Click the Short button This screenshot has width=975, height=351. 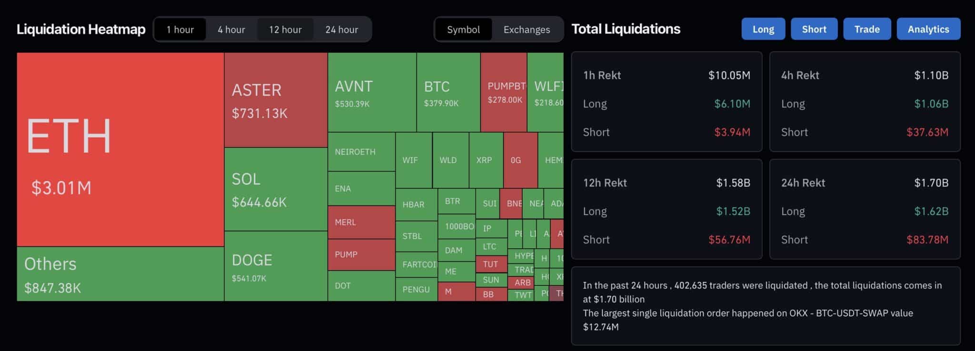click(814, 29)
